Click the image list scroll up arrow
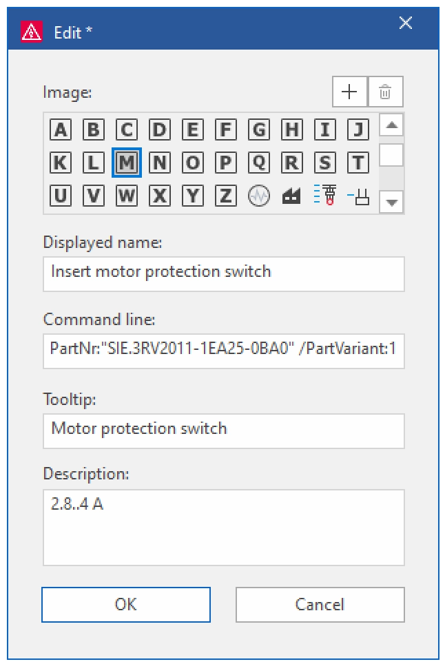Screen dimensions: 445x664 tap(391, 125)
